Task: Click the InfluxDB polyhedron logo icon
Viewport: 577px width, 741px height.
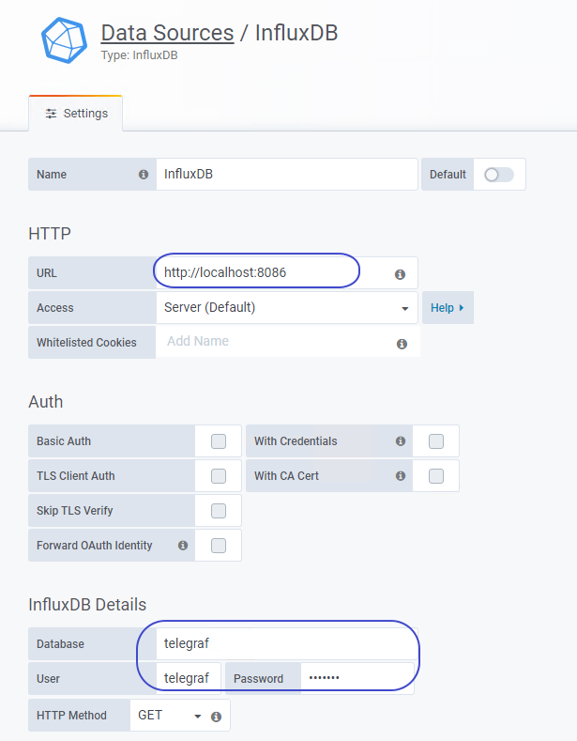Action: tap(64, 40)
